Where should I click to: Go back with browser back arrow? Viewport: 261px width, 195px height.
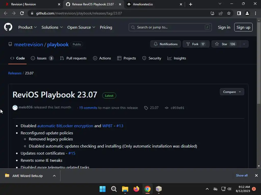pyautogui.click(x=6, y=13)
